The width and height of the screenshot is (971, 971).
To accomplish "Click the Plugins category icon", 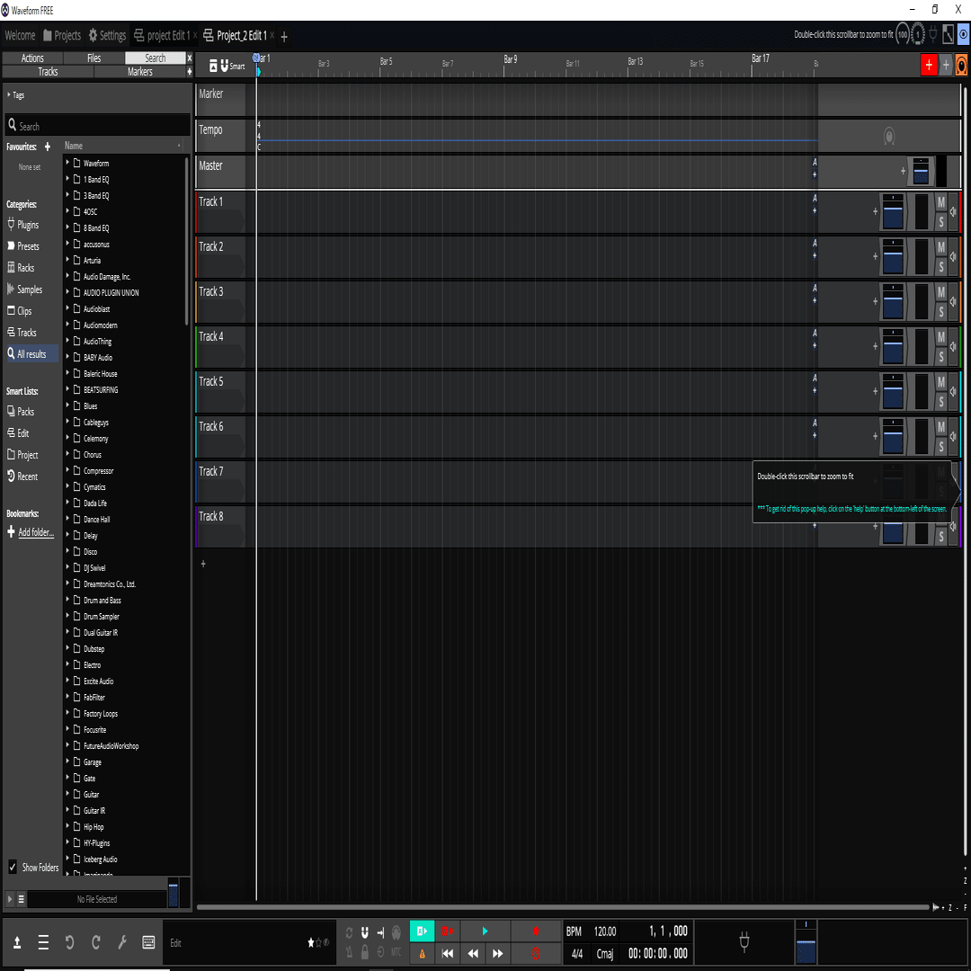I will [x=11, y=224].
